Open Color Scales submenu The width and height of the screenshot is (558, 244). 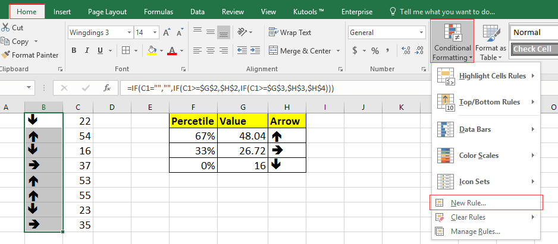pos(487,156)
